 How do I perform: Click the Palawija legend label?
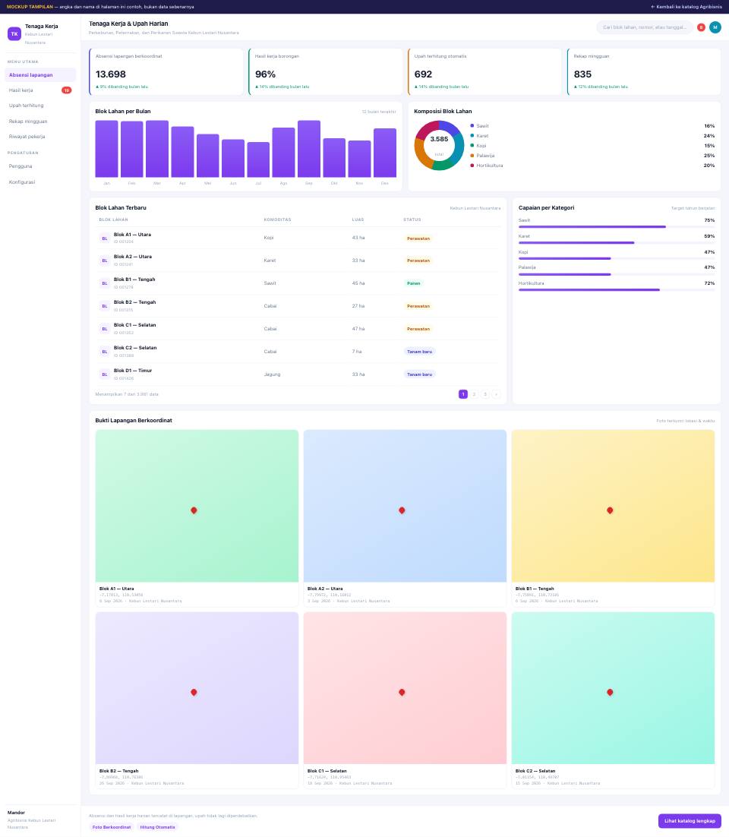tap(486, 156)
